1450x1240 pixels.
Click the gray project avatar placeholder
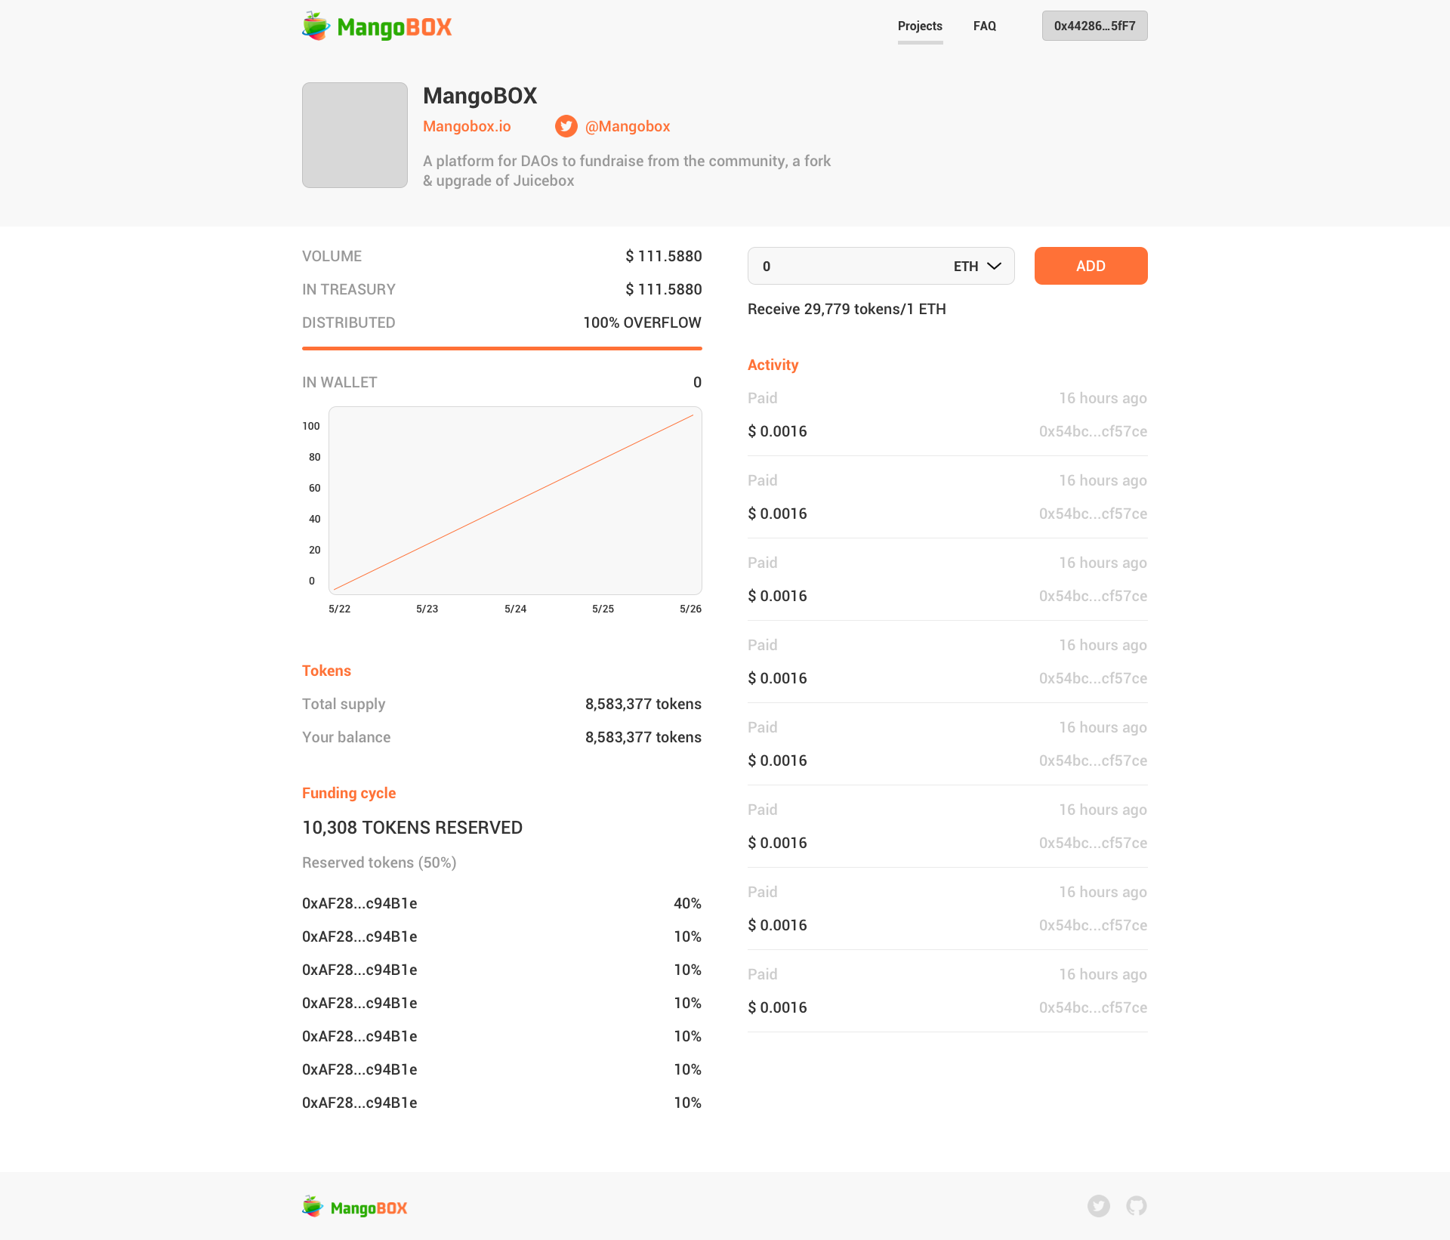point(354,135)
